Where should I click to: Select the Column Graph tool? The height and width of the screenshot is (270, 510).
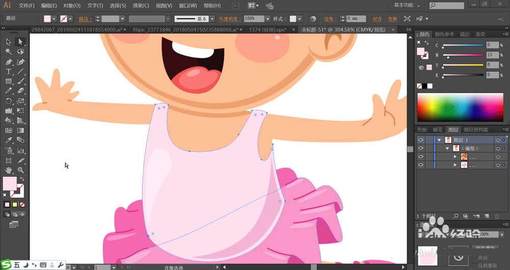coord(20,150)
